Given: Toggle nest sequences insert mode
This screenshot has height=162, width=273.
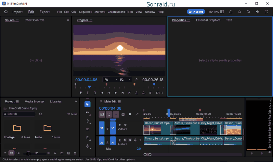Looking at the screenshot, I should (x=102, y=114).
